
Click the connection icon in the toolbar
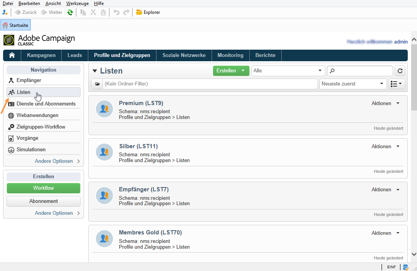click(5, 12)
